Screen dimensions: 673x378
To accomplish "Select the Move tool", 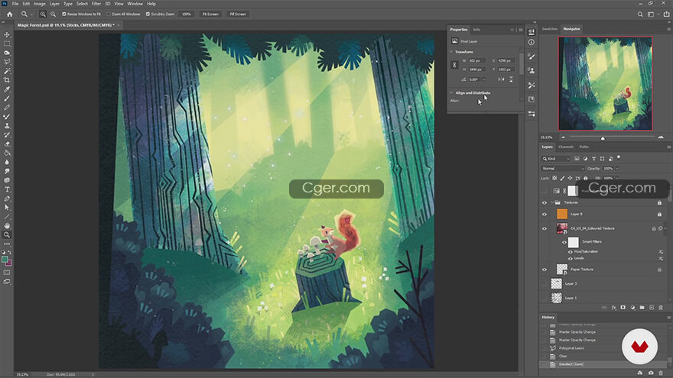I will click(8, 34).
